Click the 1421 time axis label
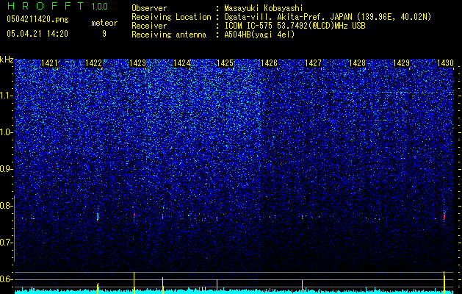Image resolution: width=462 pixels, height=294 pixels. 49,63
